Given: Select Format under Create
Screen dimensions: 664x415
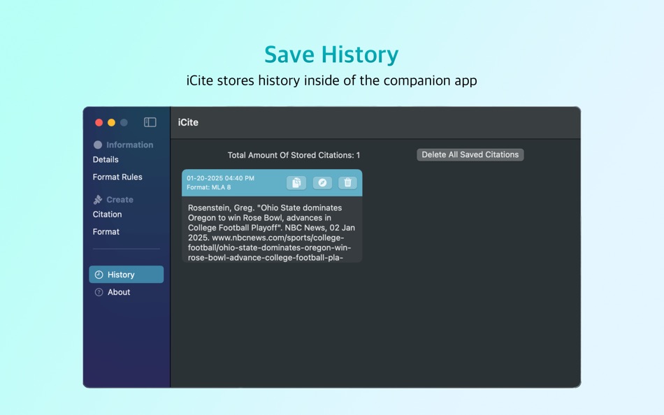Looking at the screenshot, I should 106,232.
